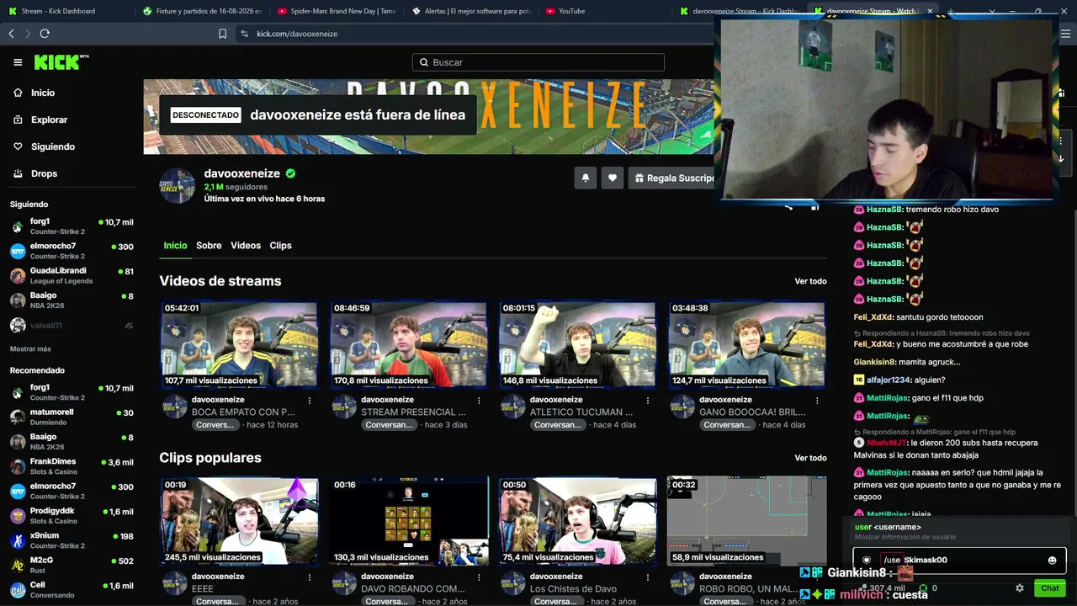Image resolution: width=1077 pixels, height=606 pixels.
Task: Open GuadaLibrandi avatar in sidebar
Action: click(x=17, y=275)
